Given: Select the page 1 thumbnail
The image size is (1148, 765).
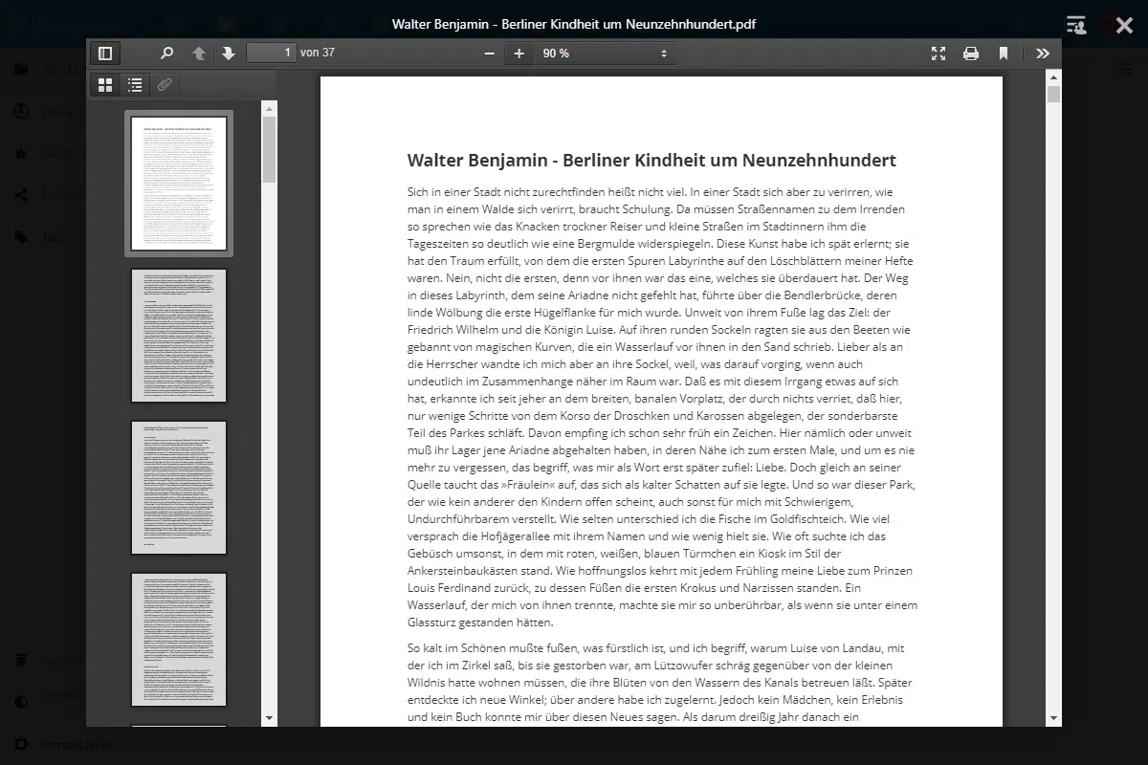Looking at the screenshot, I should click(x=179, y=184).
